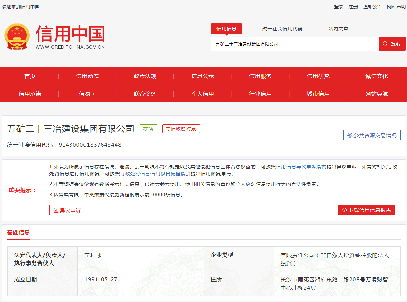
Task: Select 个人信用 from the navigation bar
Action: tap(203, 93)
